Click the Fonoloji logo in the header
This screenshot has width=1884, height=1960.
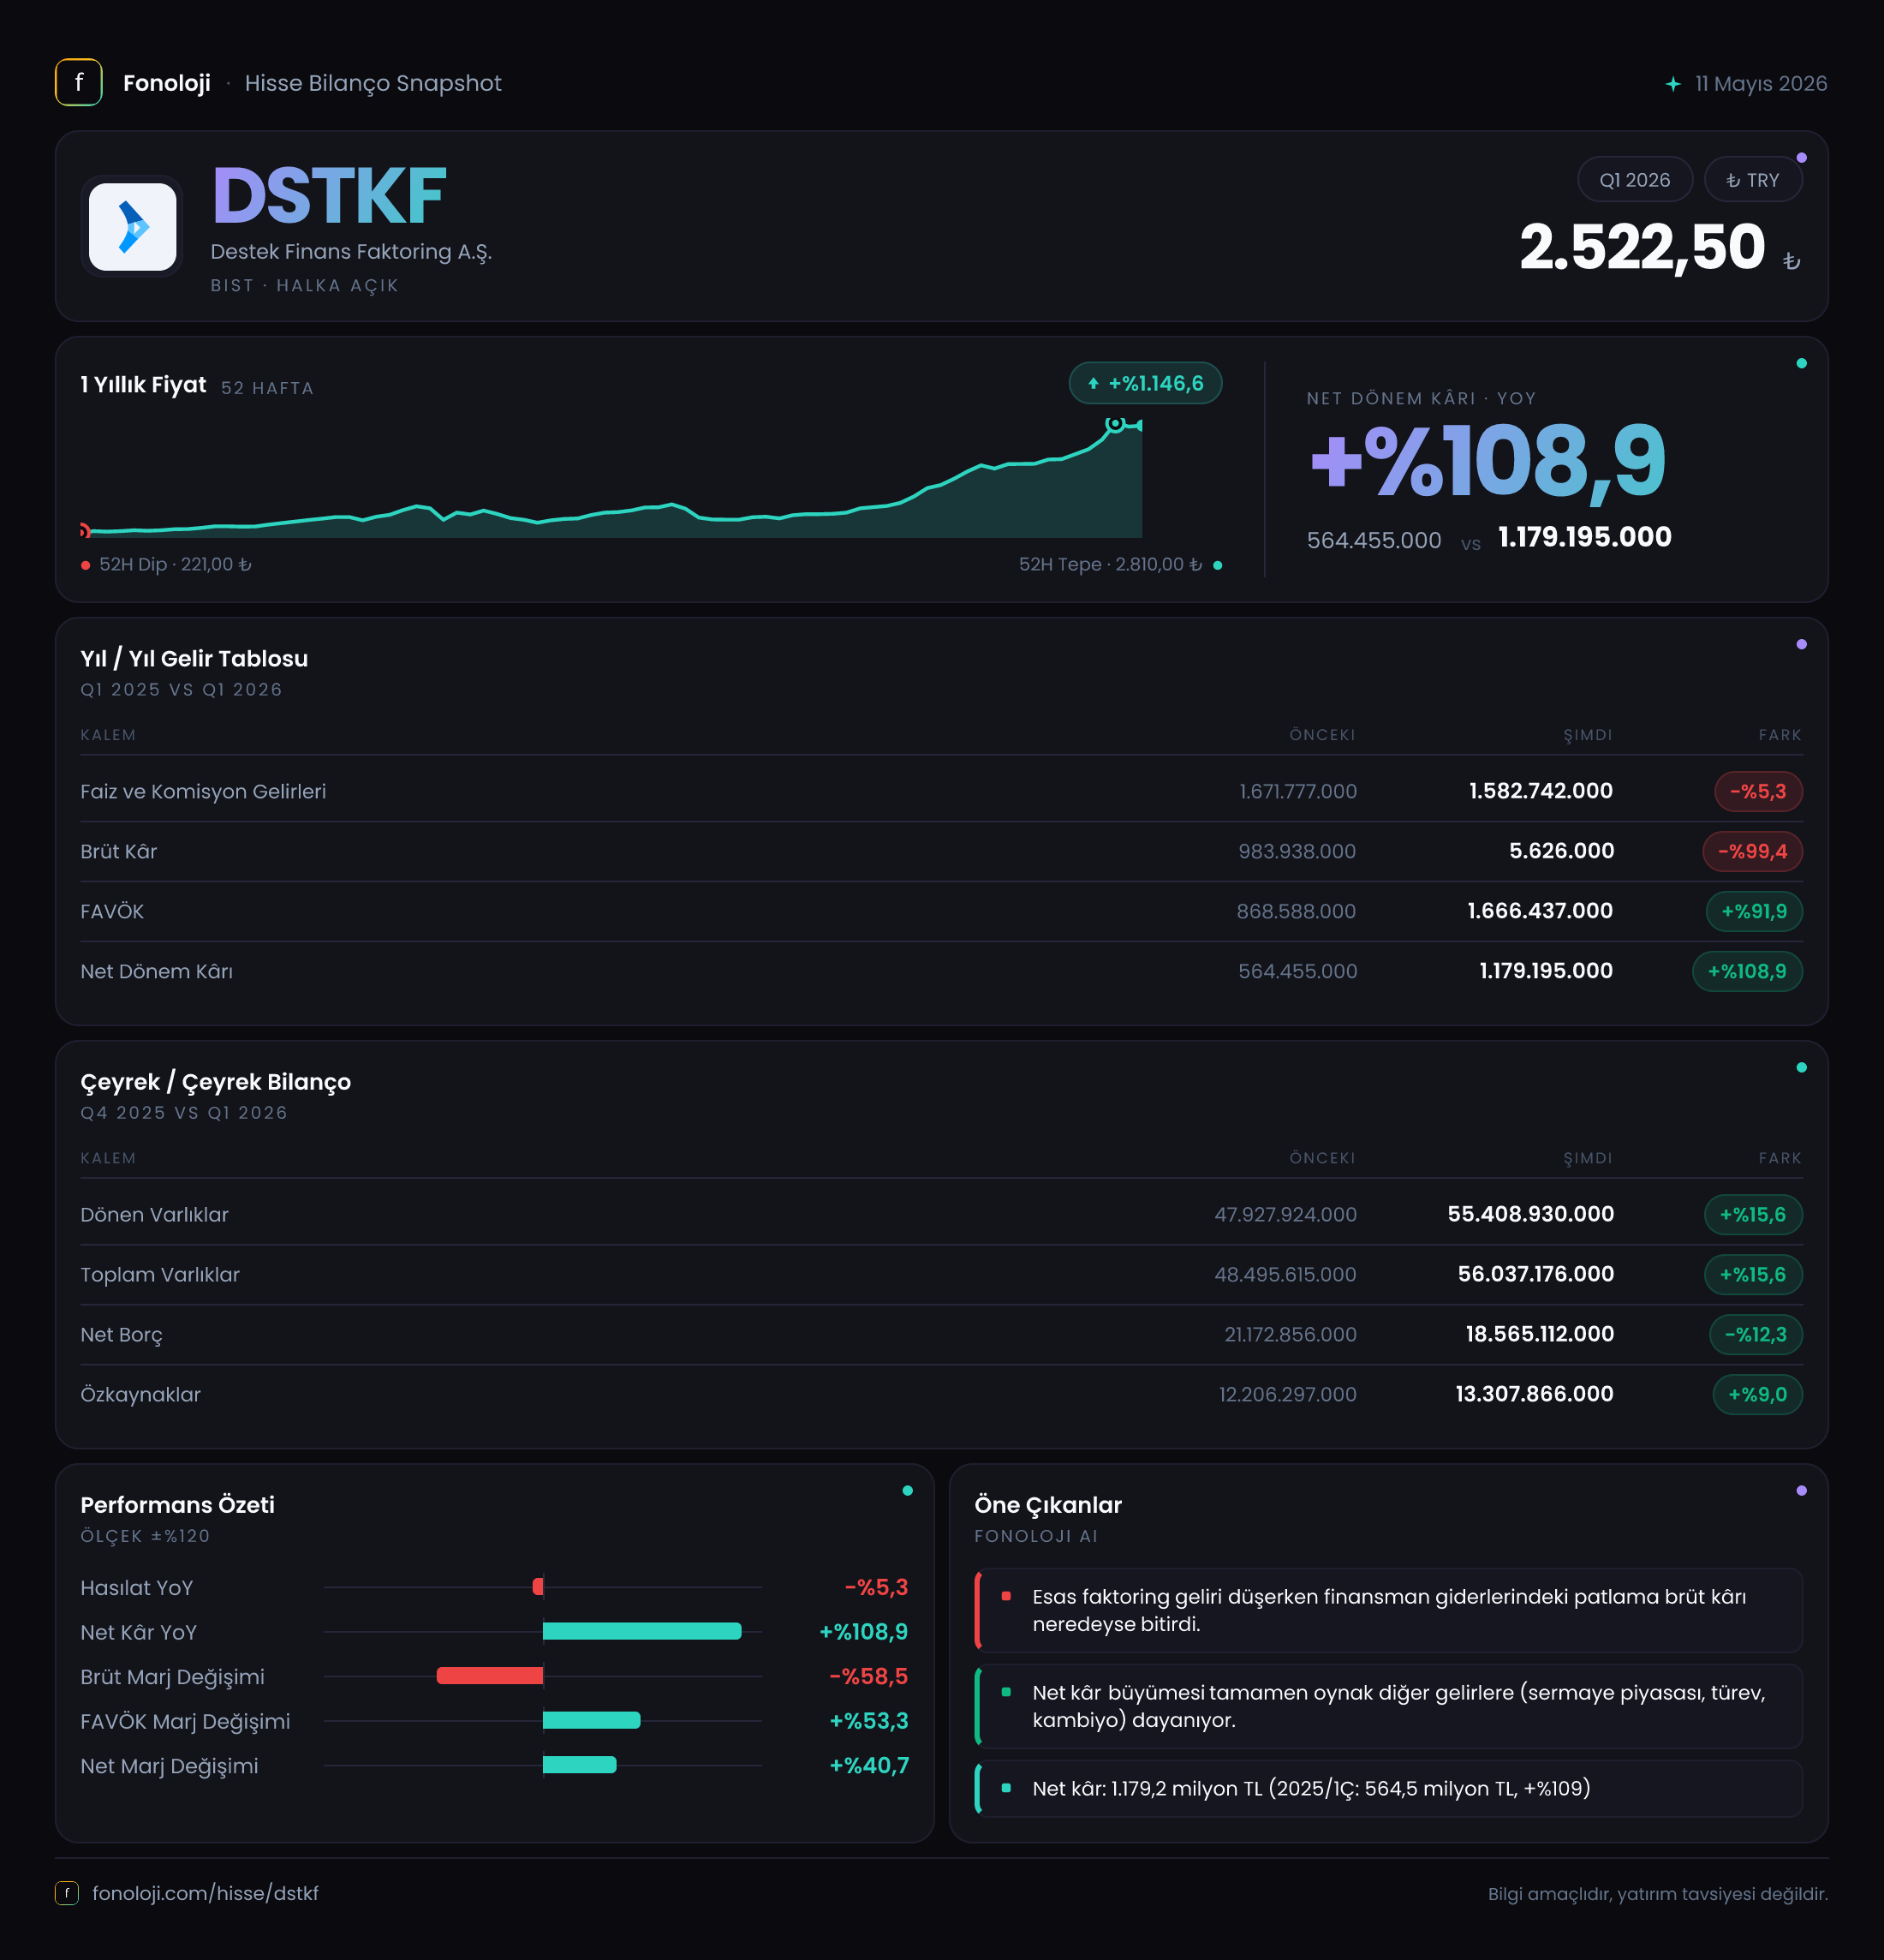click(79, 83)
